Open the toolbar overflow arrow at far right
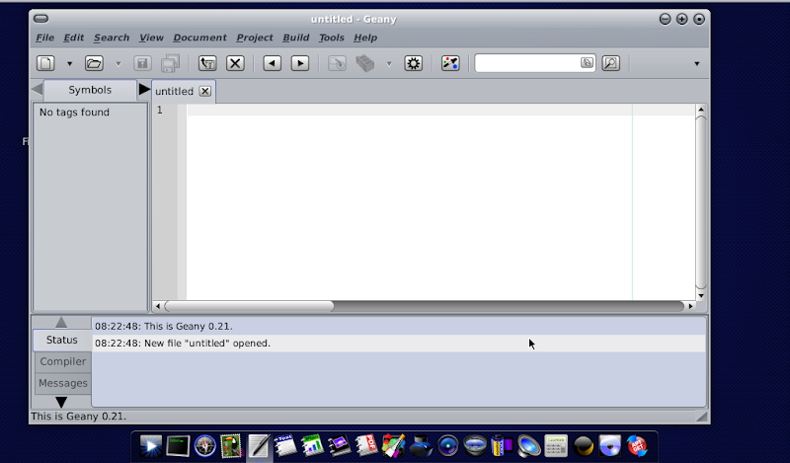 coord(697,64)
